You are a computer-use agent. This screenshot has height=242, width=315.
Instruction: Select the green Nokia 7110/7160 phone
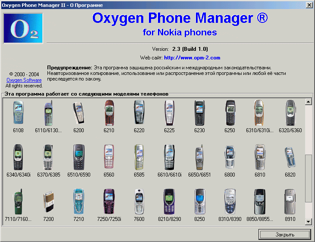coord(18,202)
